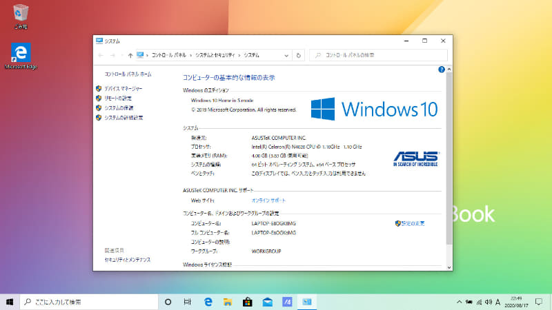The height and width of the screenshot is (310, 552).
Task: Toggle the IME input mode A indicator
Action: coord(497,302)
